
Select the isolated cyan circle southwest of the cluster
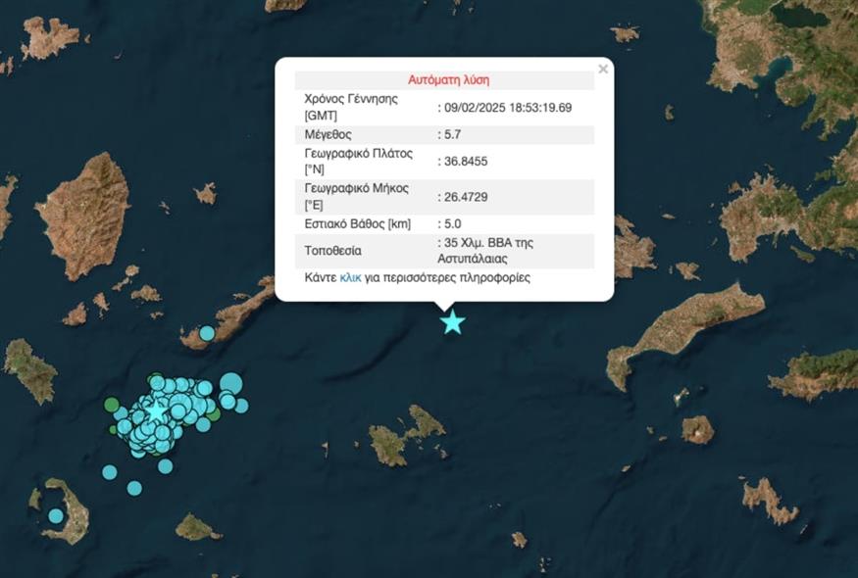109,472
